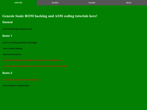Viewport: 147px width, 110px height.
Task: Open 'How to add falling animation and trigger'
Action: pyautogui.click(x=20, y=43)
